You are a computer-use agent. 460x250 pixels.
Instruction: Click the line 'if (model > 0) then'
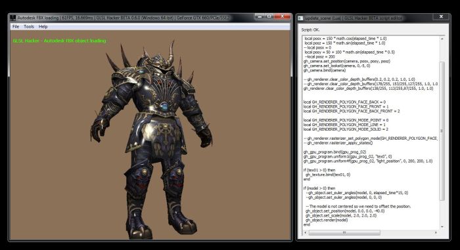tap(319, 188)
